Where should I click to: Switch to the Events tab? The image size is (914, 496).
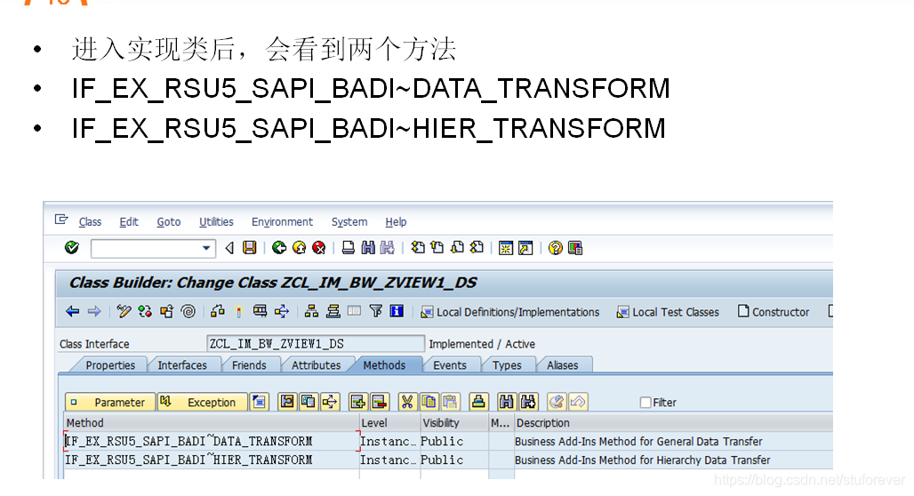point(449,365)
